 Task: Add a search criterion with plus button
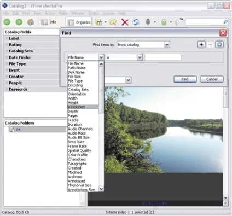201,44
